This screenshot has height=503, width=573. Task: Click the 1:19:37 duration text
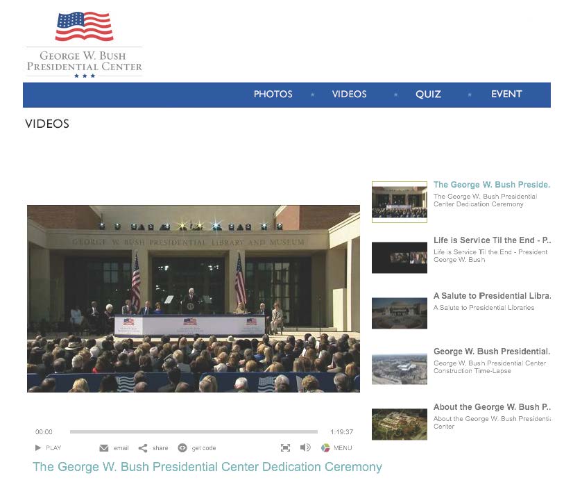pos(342,432)
